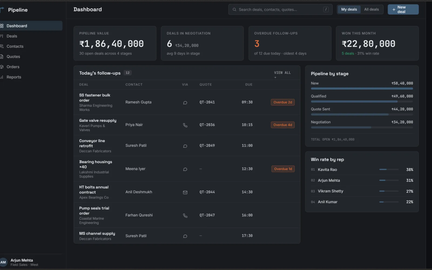Click Won This Month amount ₹22,80,000

368,44
